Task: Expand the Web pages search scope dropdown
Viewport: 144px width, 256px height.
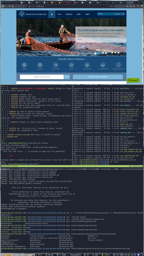Action: coord(118,14)
